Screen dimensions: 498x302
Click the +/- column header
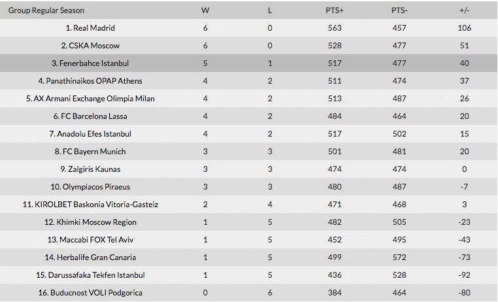point(464,10)
